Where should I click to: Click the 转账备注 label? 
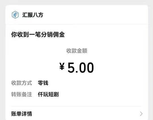point(22,94)
